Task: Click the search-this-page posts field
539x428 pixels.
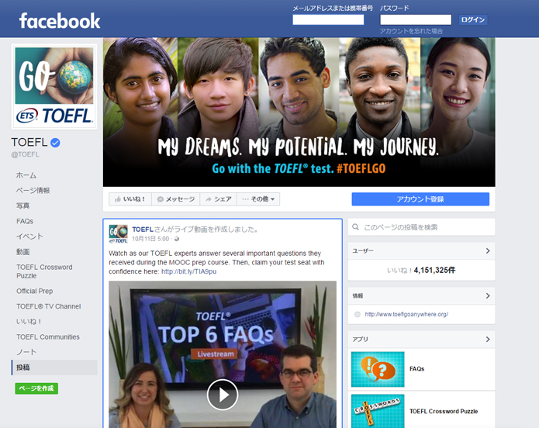Action: pos(421,227)
